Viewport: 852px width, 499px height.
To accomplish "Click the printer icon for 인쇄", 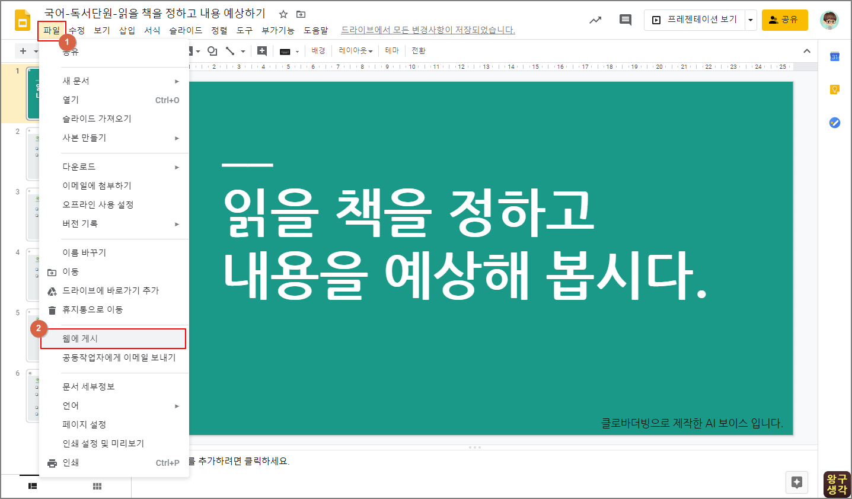I will [52, 463].
